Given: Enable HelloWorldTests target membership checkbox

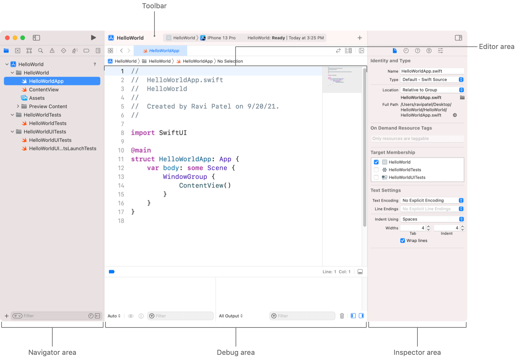Looking at the screenshot, I should [376, 170].
